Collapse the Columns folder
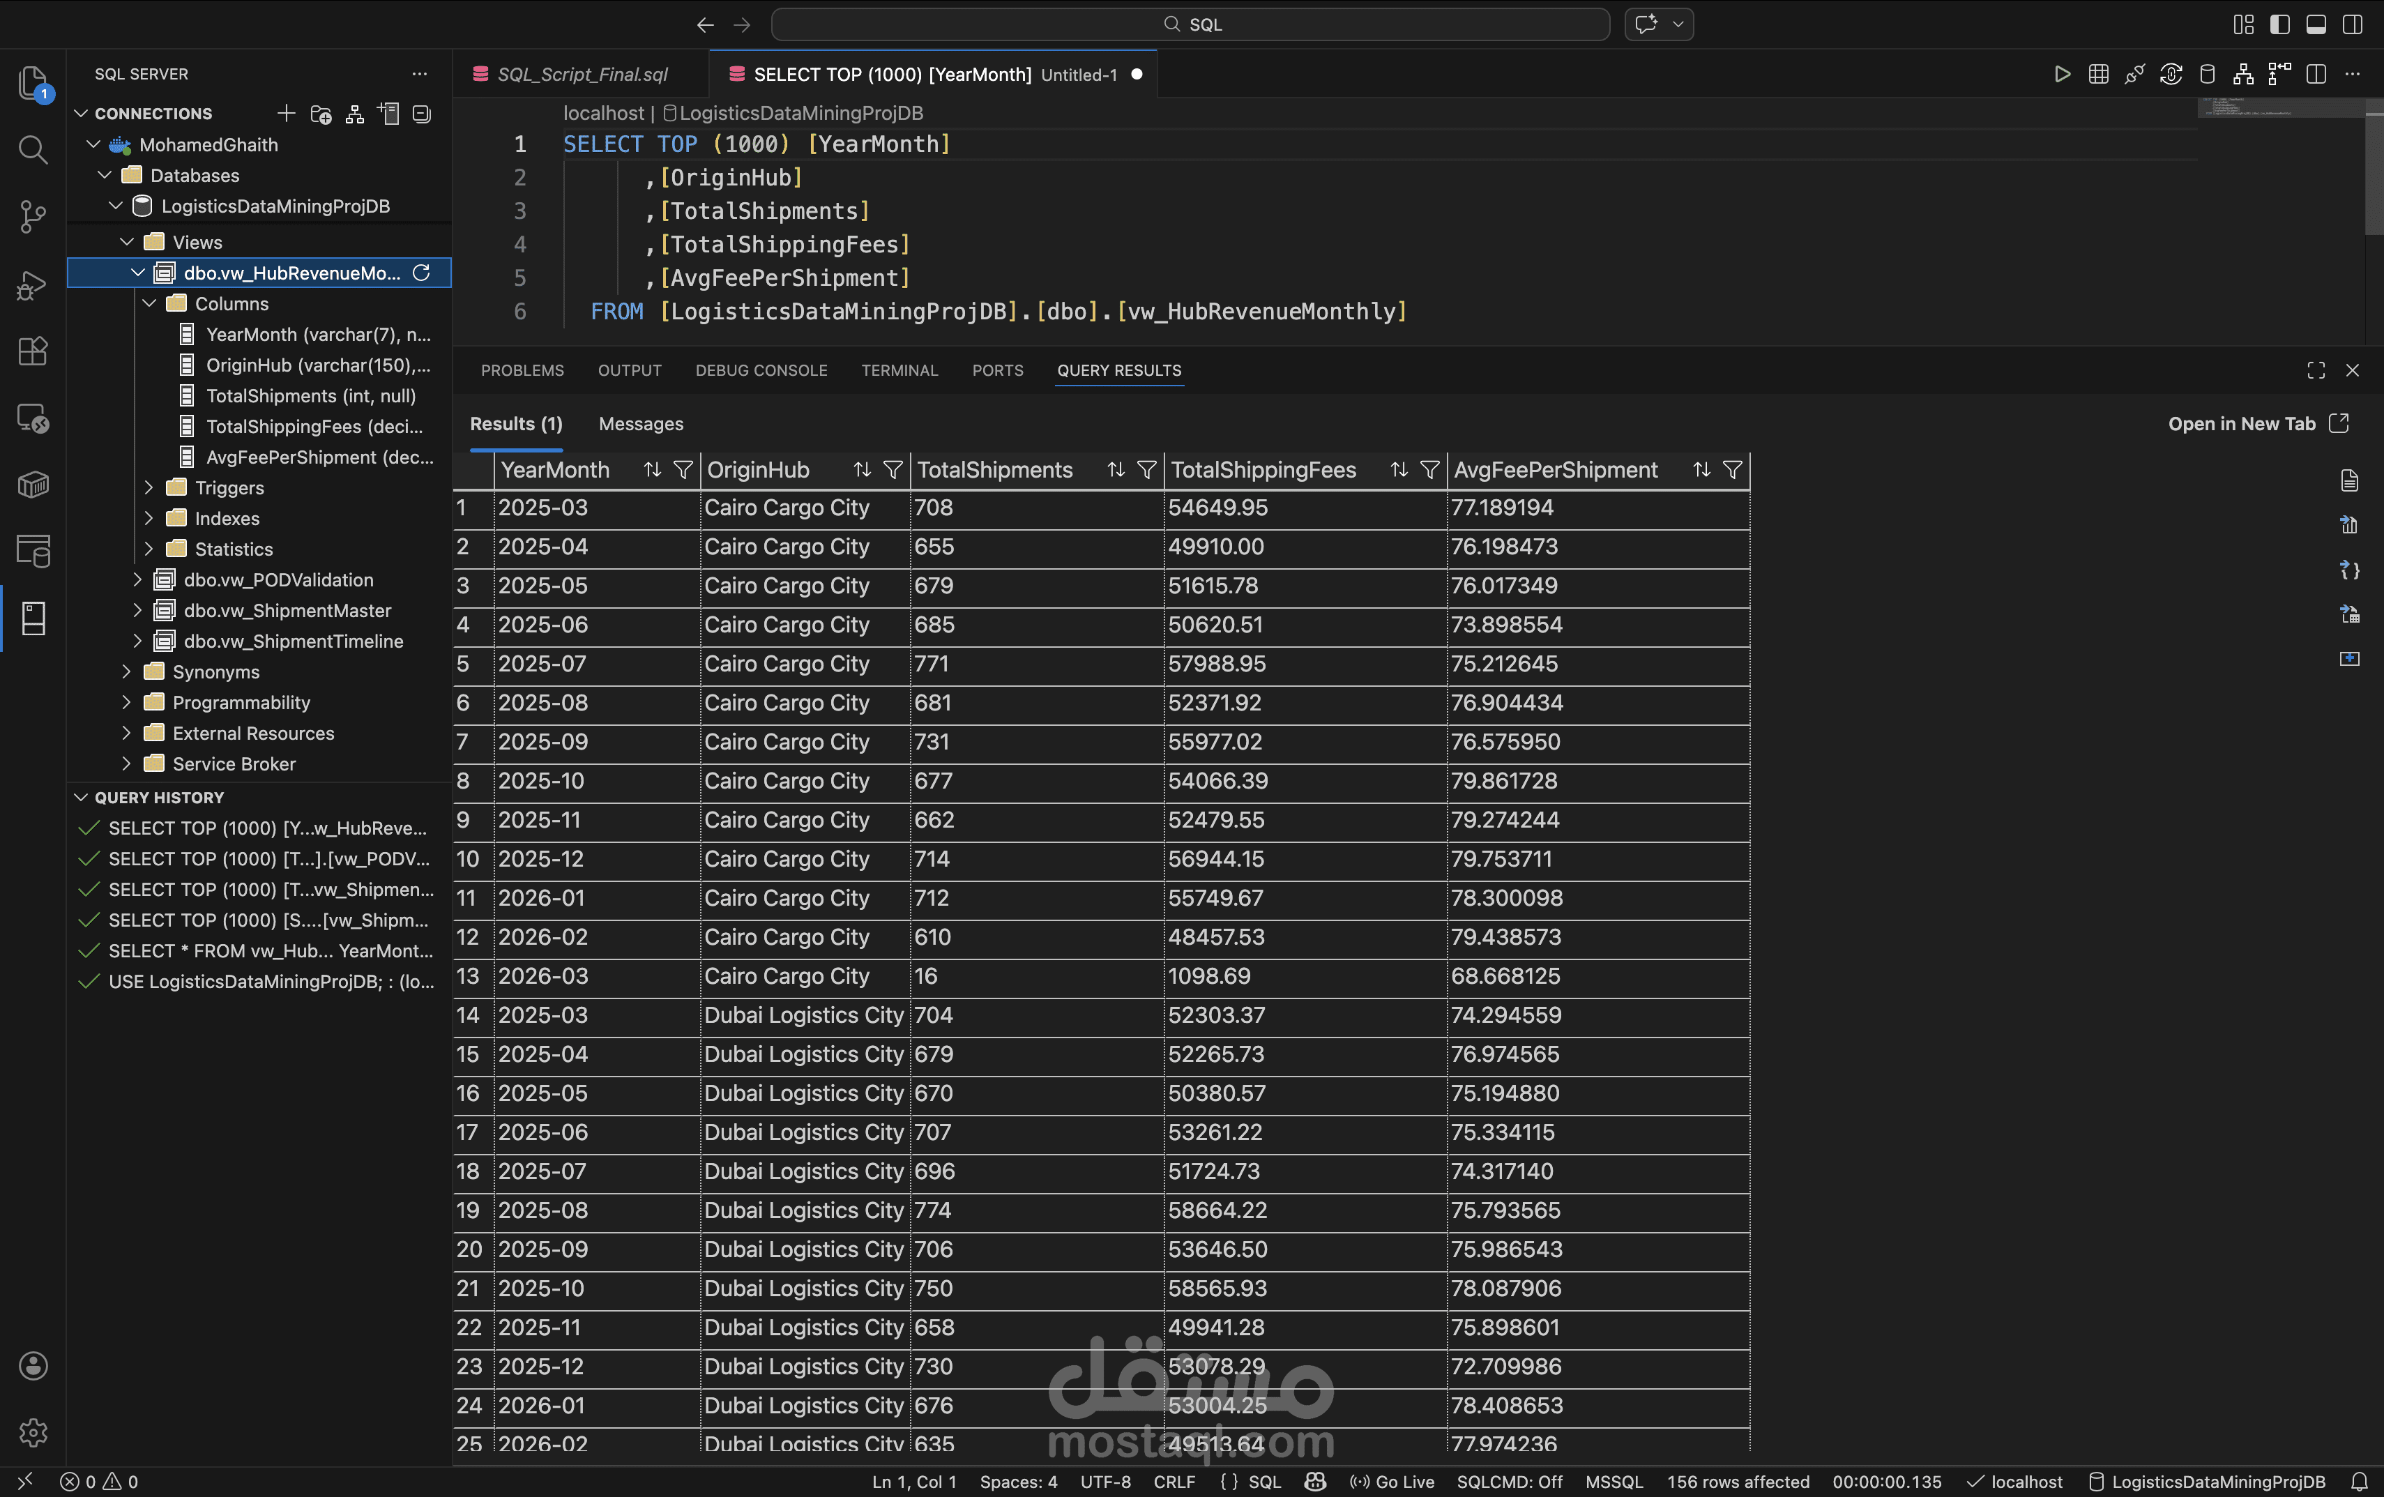Viewport: 2384px width, 1497px height. pyautogui.click(x=149, y=303)
